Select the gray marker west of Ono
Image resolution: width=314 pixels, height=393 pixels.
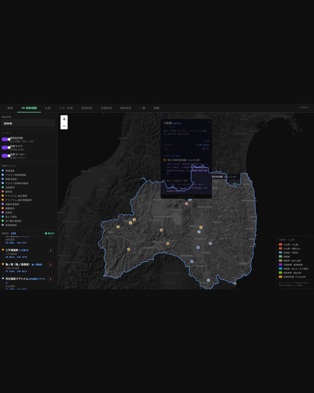pyautogui.click(x=210, y=243)
